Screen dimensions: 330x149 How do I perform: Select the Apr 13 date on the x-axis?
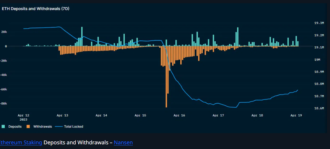click(62, 116)
